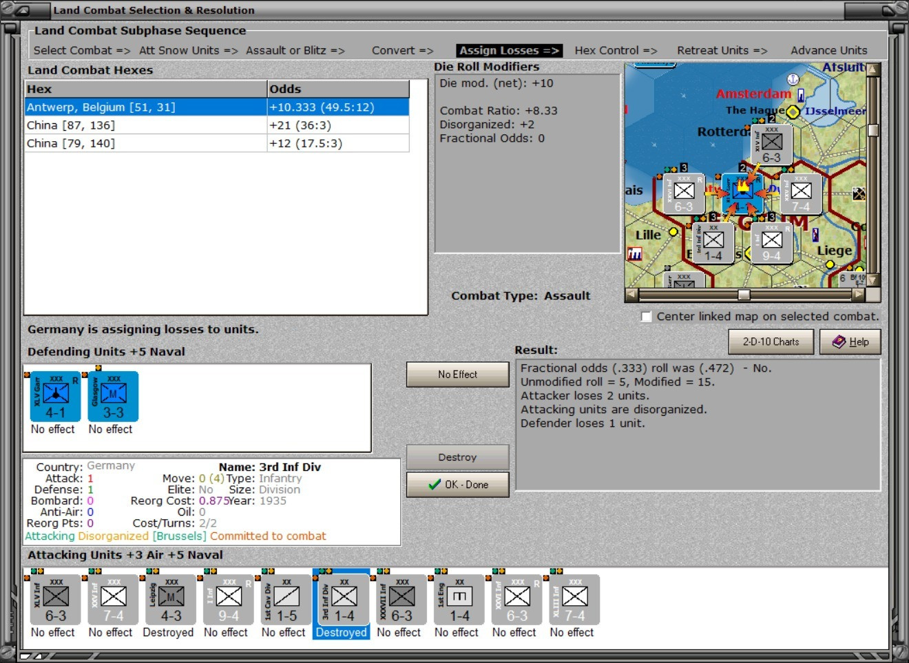Go to the Att Snow Units subphase
Image resolution: width=909 pixels, height=663 pixels.
point(189,50)
